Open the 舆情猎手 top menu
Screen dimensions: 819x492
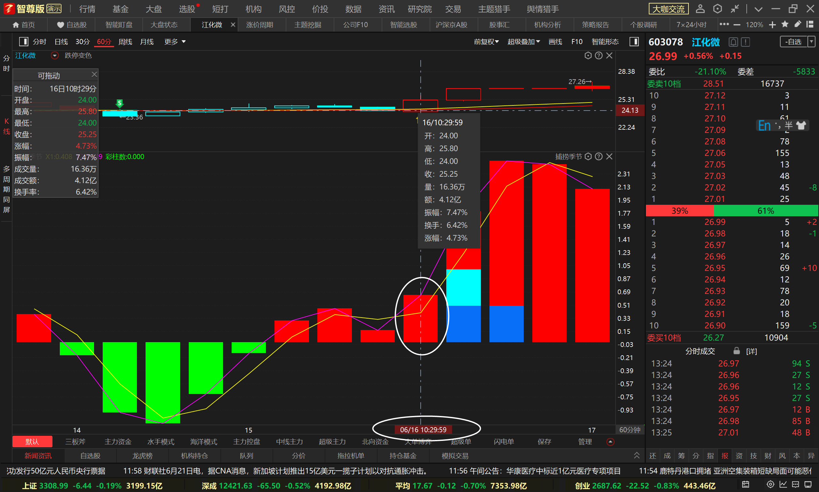click(x=543, y=9)
